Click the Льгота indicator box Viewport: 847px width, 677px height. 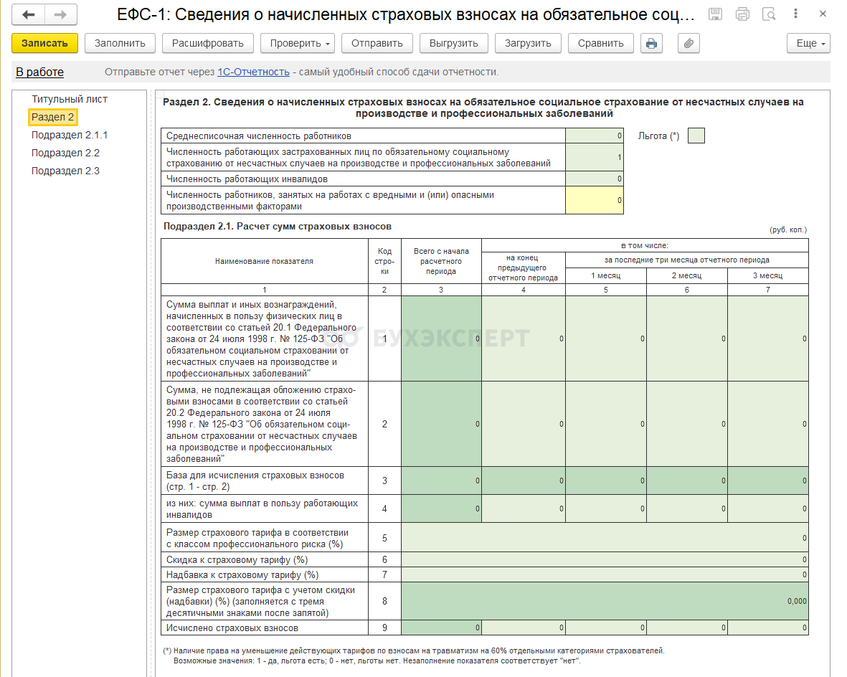696,136
